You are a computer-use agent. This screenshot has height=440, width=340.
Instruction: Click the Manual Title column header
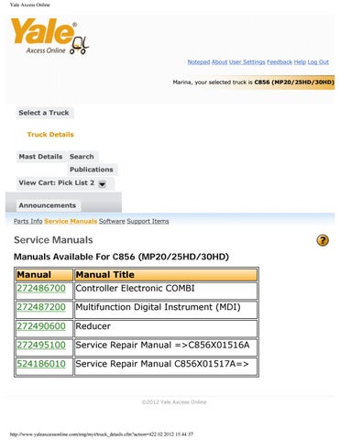(166, 275)
